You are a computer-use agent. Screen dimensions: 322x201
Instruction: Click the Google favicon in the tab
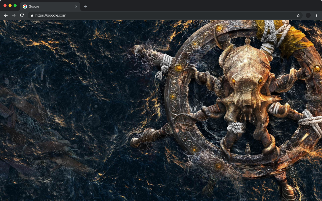(x=25, y=7)
